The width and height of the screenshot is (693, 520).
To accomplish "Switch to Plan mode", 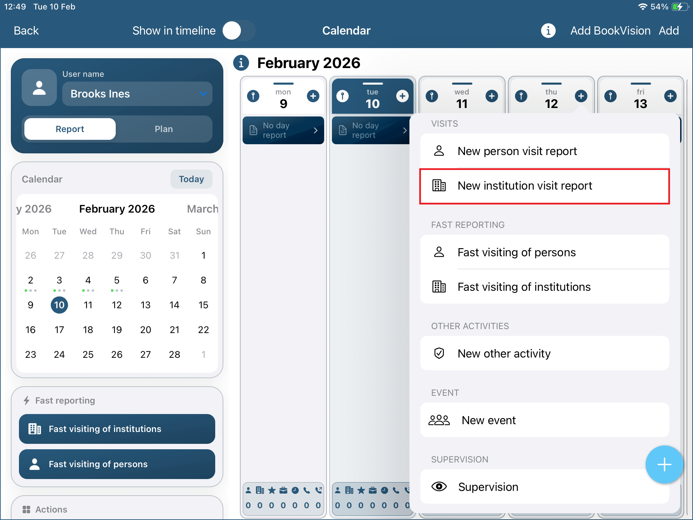I will click(163, 129).
